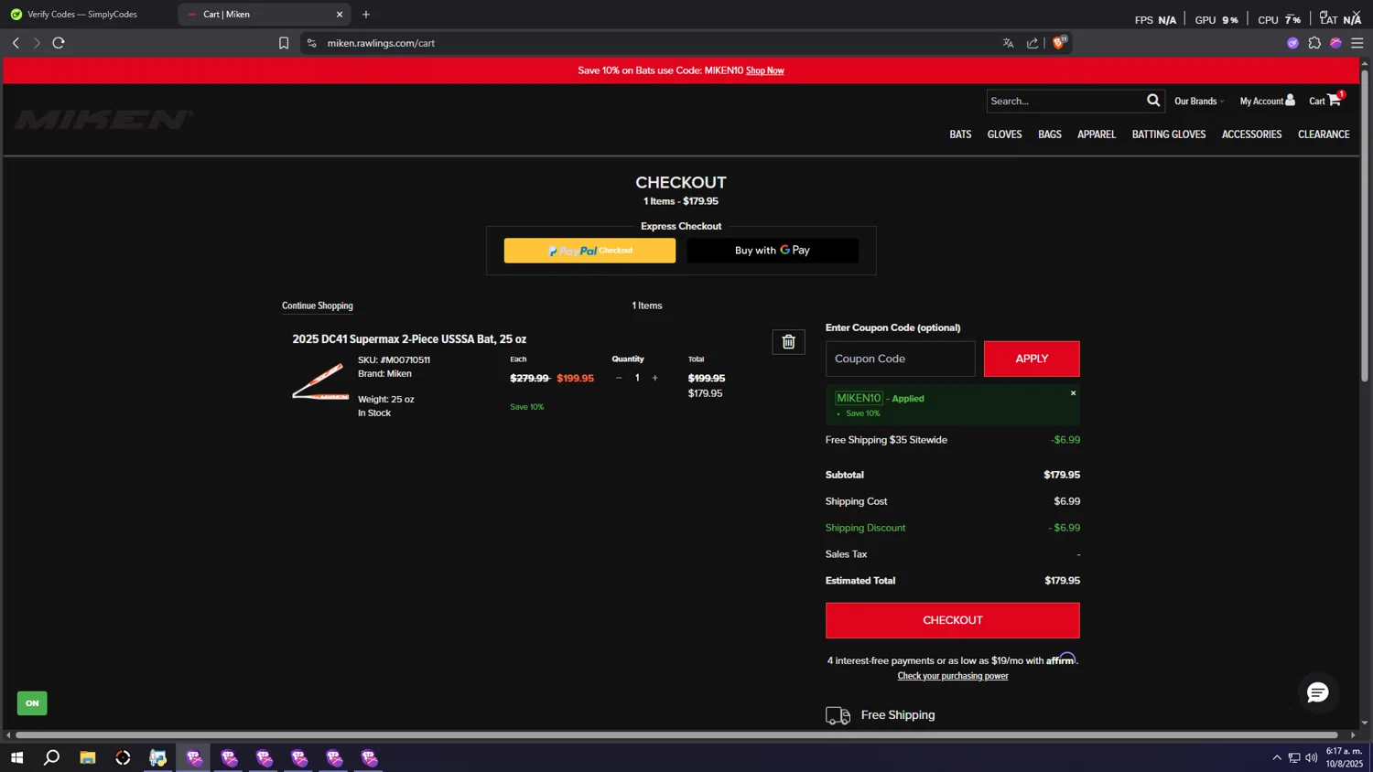Bookmark this page icon
The height and width of the screenshot is (772, 1373).
(x=284, y=43)
